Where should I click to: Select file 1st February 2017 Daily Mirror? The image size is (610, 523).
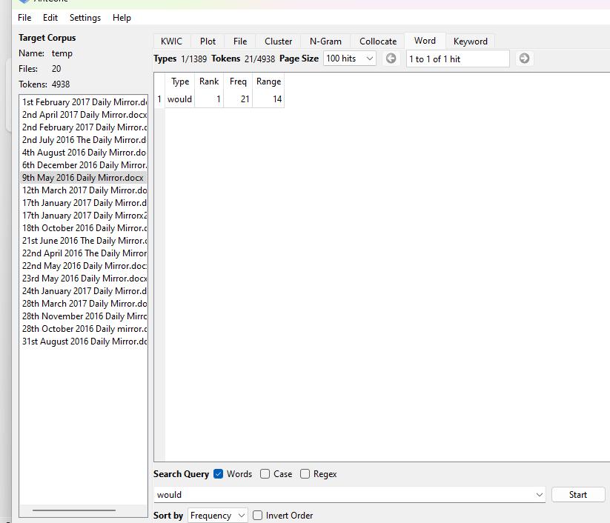coord(83,102)
